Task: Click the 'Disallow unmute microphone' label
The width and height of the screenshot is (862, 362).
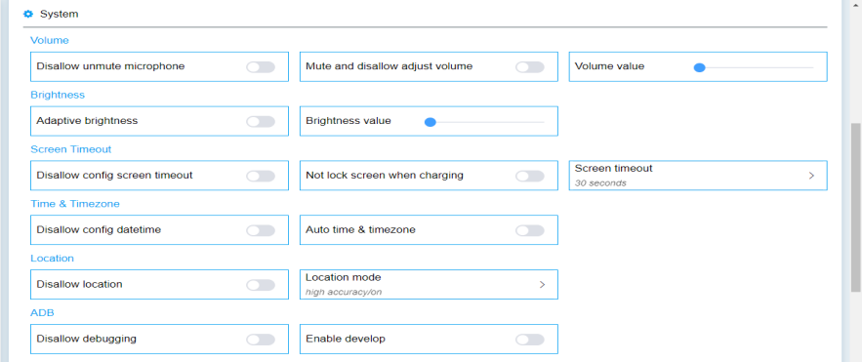Action: point(110,66)
